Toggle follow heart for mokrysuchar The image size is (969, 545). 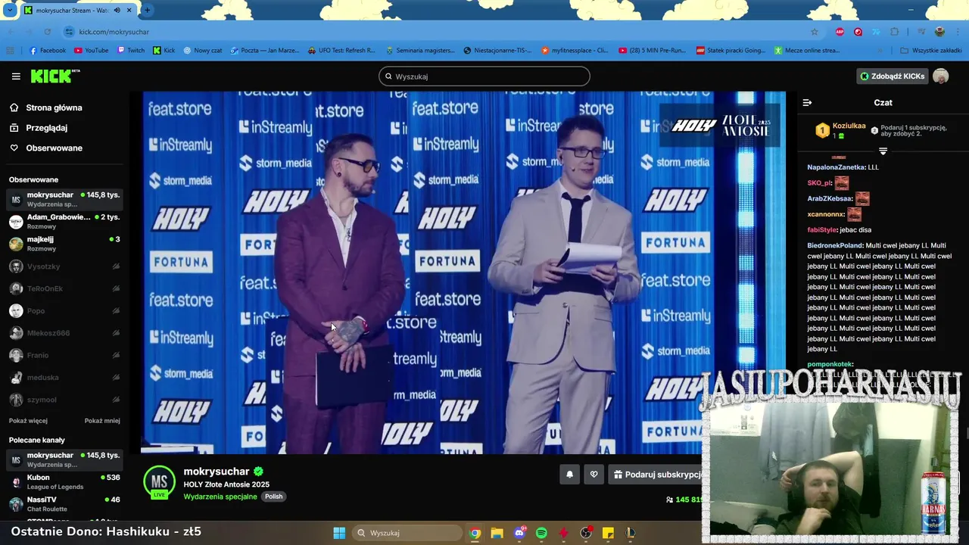pyautogui.click(x=594, y=475)
